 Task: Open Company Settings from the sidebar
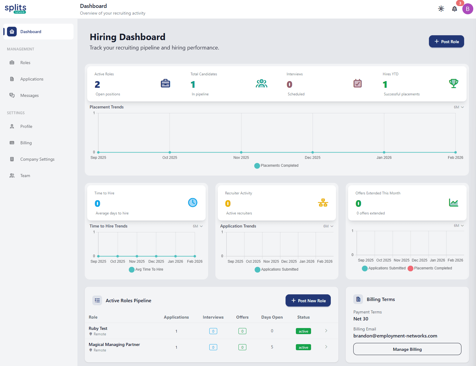(12, 159)
